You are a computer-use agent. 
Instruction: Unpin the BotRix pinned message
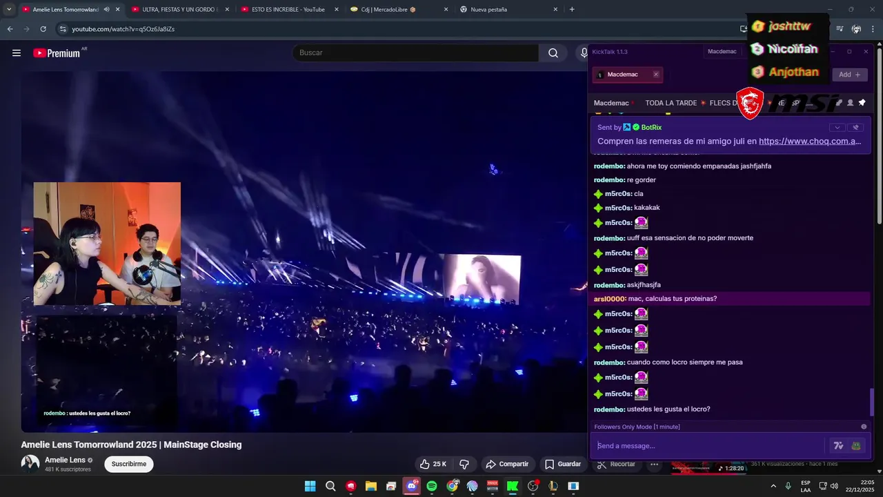855,127
